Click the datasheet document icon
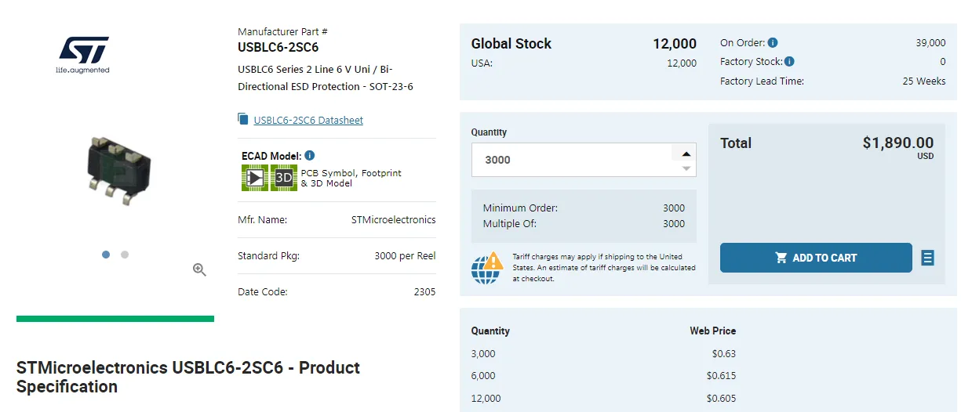 243,119
